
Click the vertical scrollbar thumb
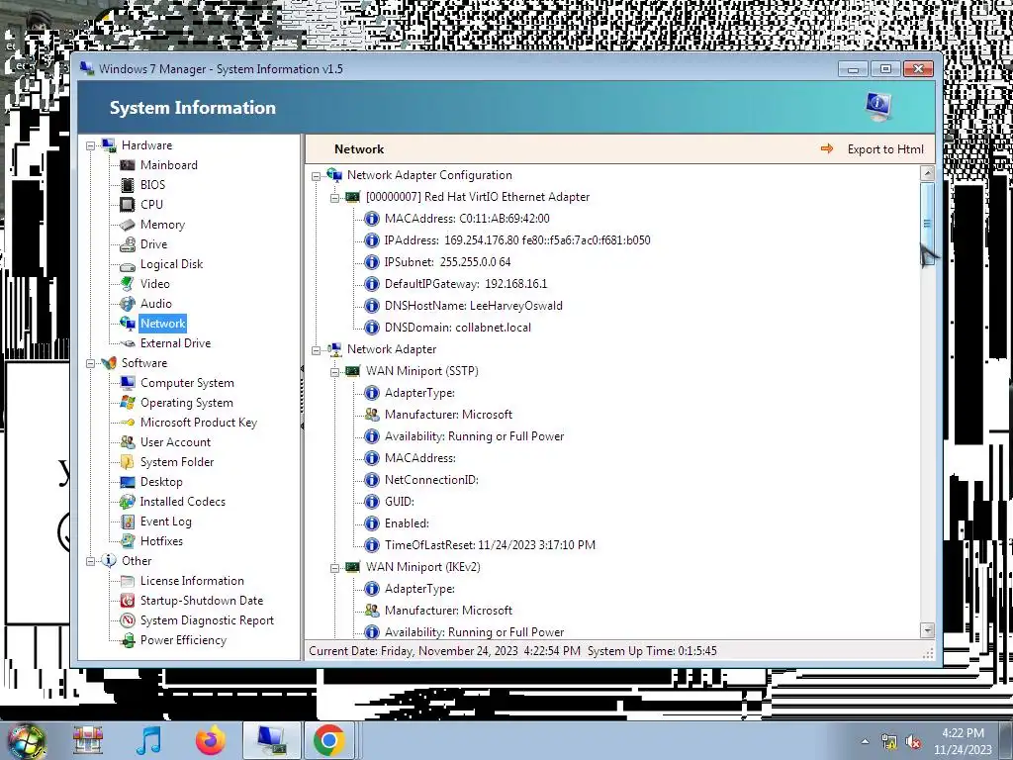click(x=927, y=224)
